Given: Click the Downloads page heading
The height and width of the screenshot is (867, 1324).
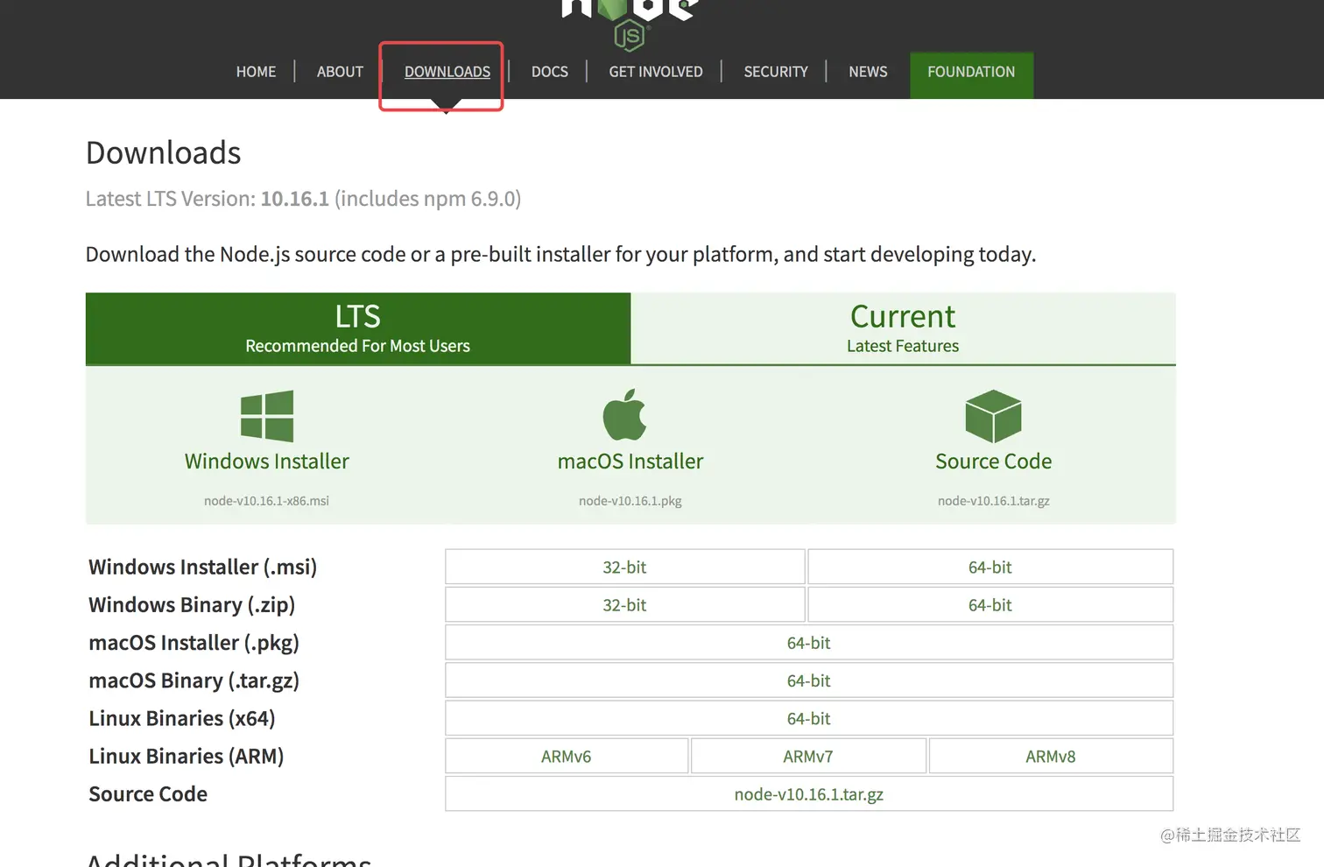Looking at the screenshot, I should coord(164,152).
